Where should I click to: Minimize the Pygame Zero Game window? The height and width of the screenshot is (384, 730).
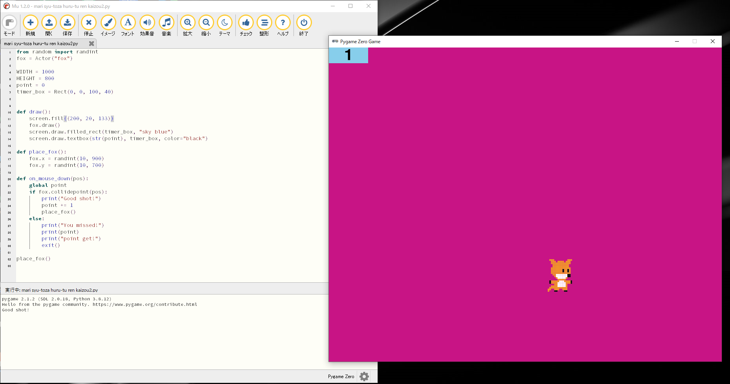[677, 41]
